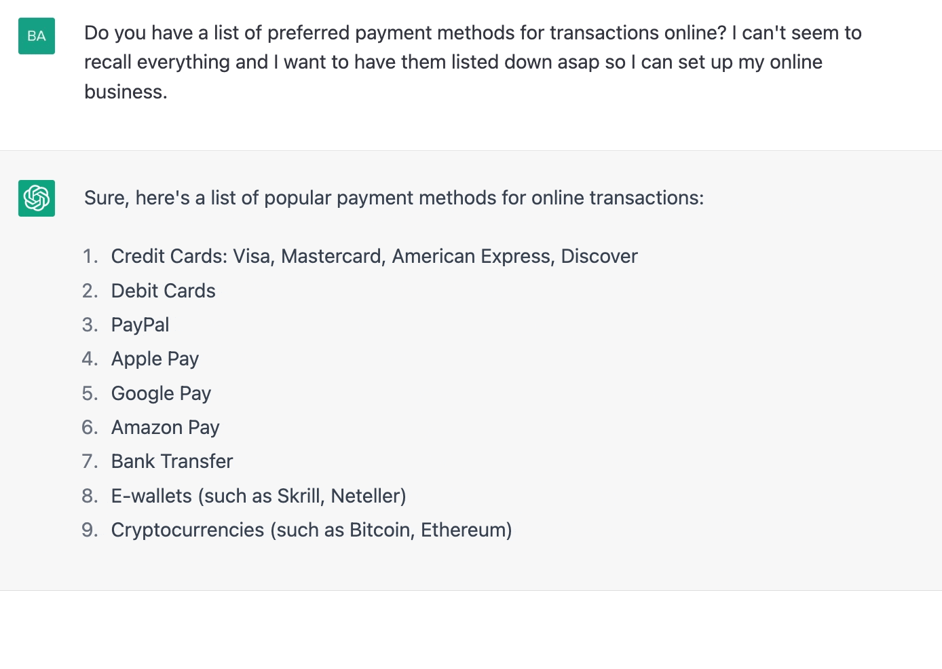The height and width of the screenshot is (669, 942).
Task: Click the 'Amazon Pay' list entry
Action: click(165, 427)
